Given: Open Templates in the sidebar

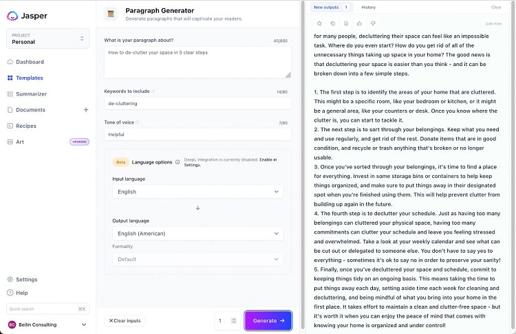Looking at the screenshot, I should pyautogui.click(x=30, y=78).
